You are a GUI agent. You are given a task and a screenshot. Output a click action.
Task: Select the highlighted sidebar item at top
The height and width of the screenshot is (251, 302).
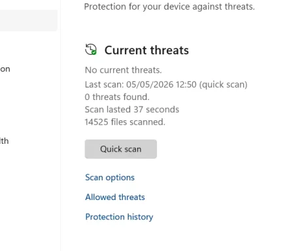coord(29,20)
